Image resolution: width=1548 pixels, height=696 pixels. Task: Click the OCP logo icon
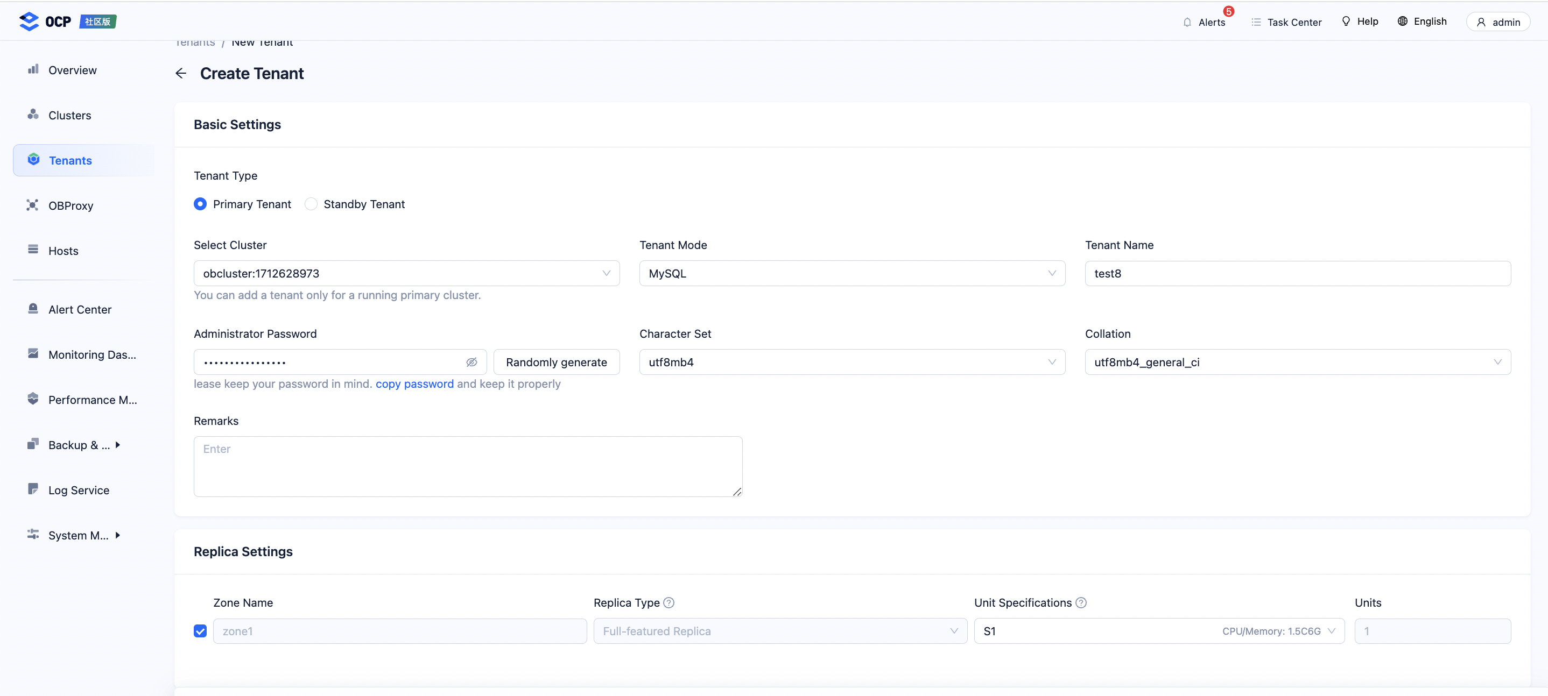(29, 22)
